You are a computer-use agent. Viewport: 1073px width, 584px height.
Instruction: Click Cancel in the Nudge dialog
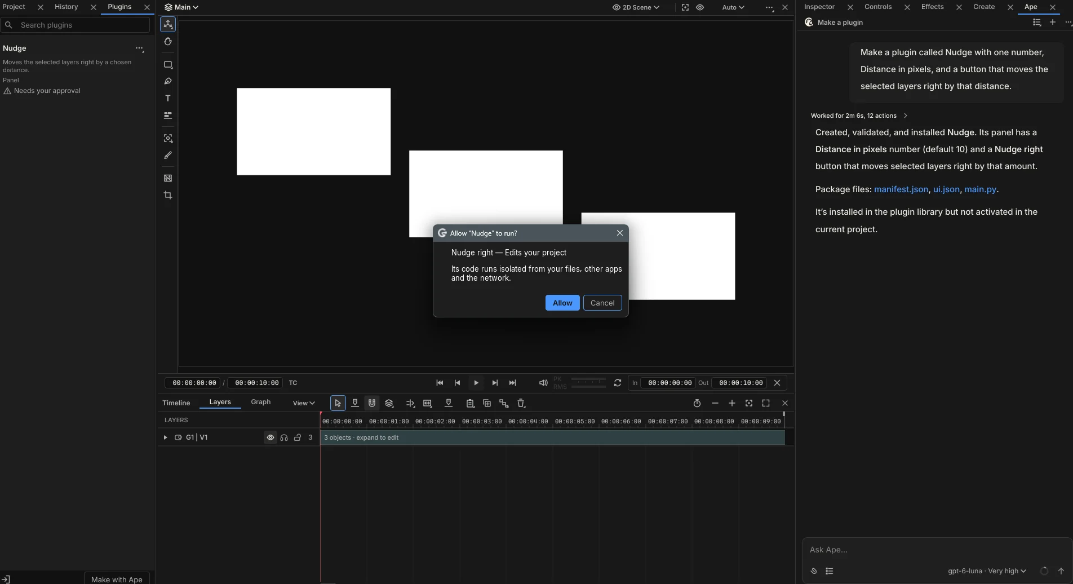pos(602,303)
